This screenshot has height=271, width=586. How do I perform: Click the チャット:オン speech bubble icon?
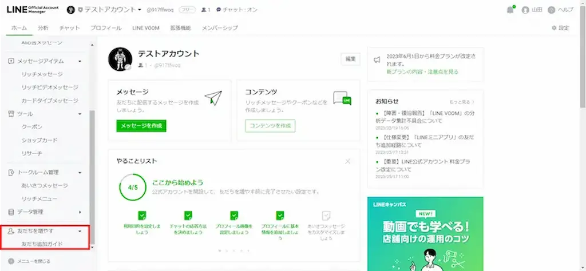tap(219, 10)
